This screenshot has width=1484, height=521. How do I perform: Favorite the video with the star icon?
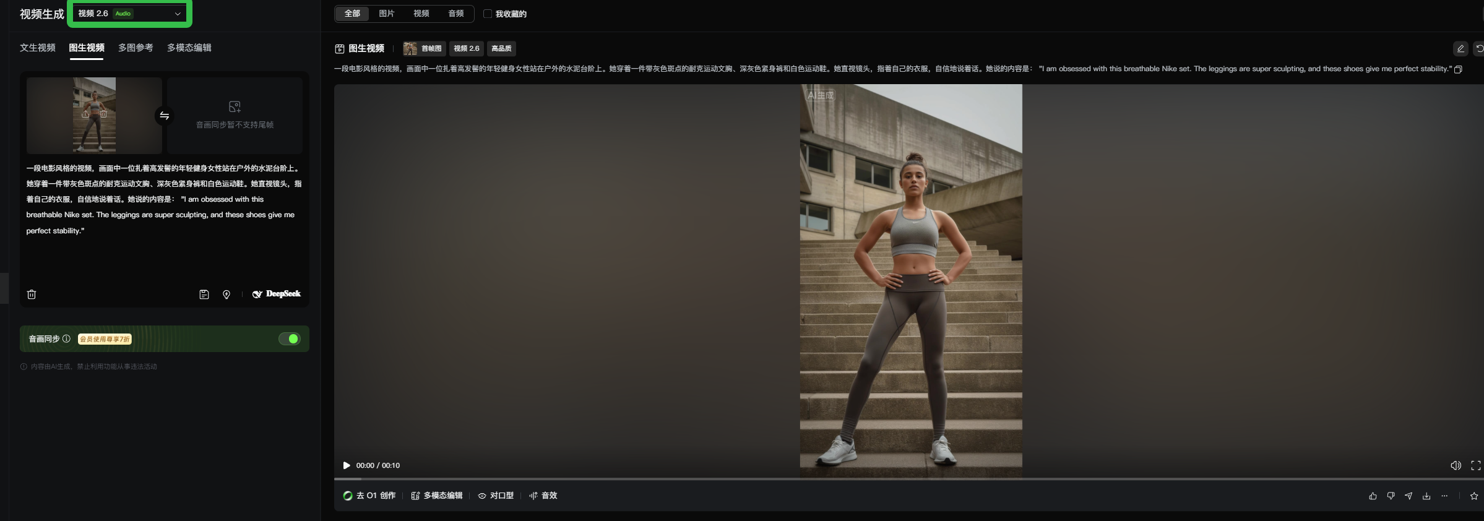click(1474, 496)
